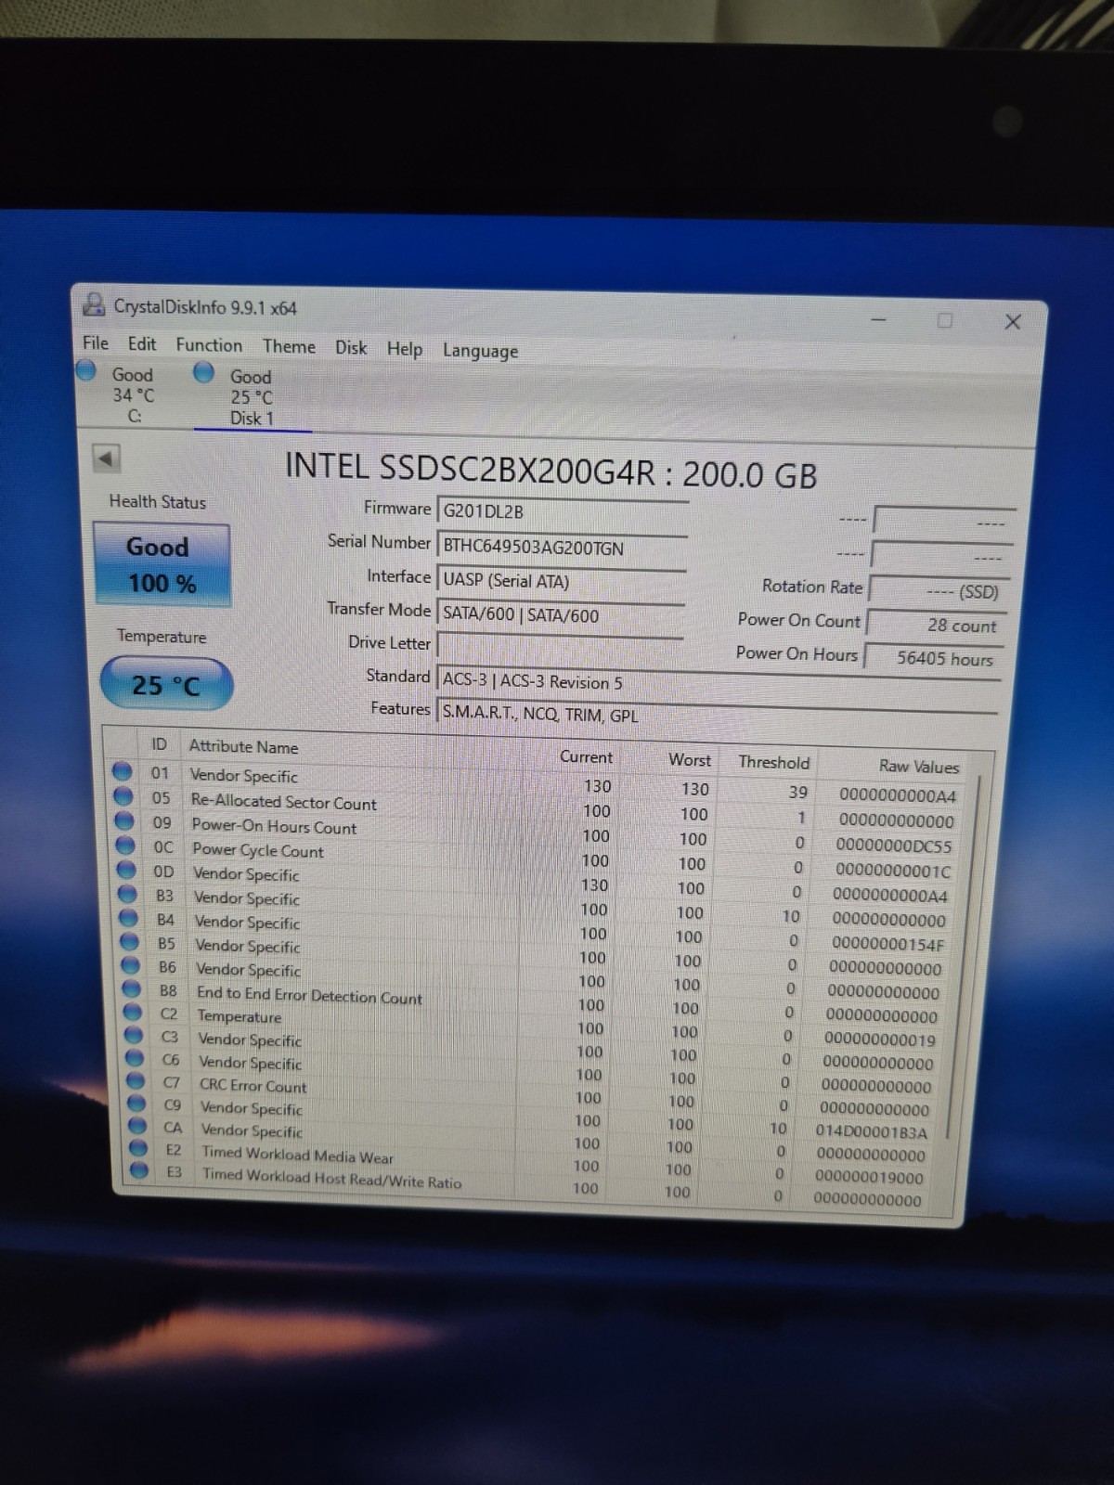Click the Raw Values column header

pos(919,766)
